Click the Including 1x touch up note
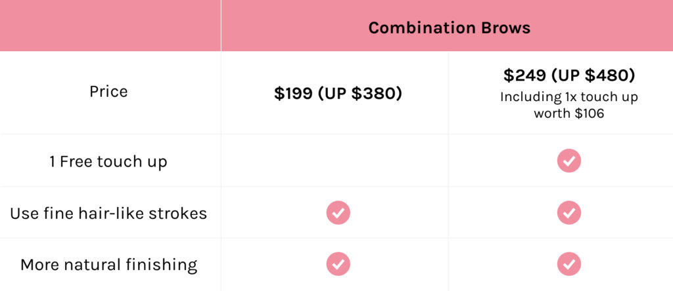 (569, 97)
